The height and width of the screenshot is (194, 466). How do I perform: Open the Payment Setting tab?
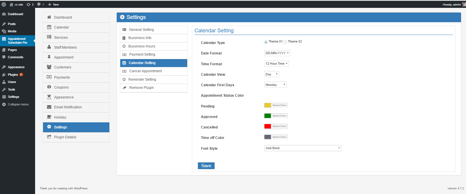pos(142,54)
